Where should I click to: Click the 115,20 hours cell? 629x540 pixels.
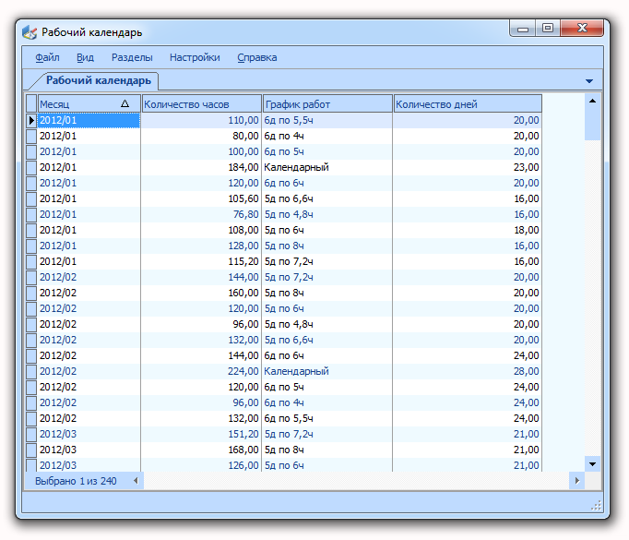click(x=201, y=261)
